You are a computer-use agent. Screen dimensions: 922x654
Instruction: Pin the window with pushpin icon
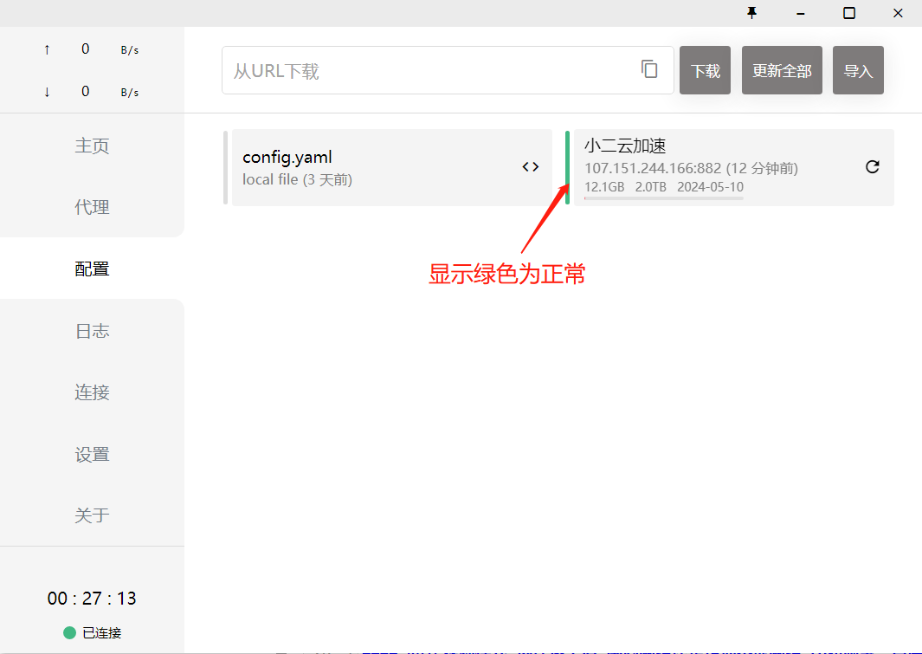coord(751,13)
